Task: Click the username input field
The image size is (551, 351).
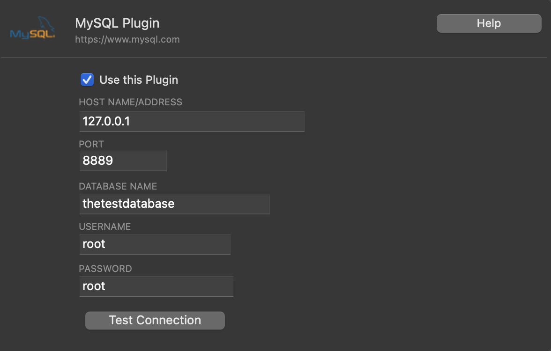Action: (155, 244)
